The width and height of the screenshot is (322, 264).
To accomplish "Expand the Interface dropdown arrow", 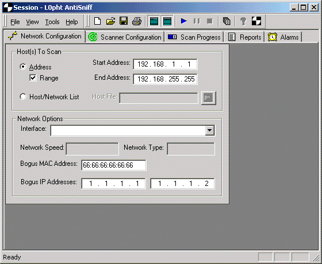I will coord(210,130).
